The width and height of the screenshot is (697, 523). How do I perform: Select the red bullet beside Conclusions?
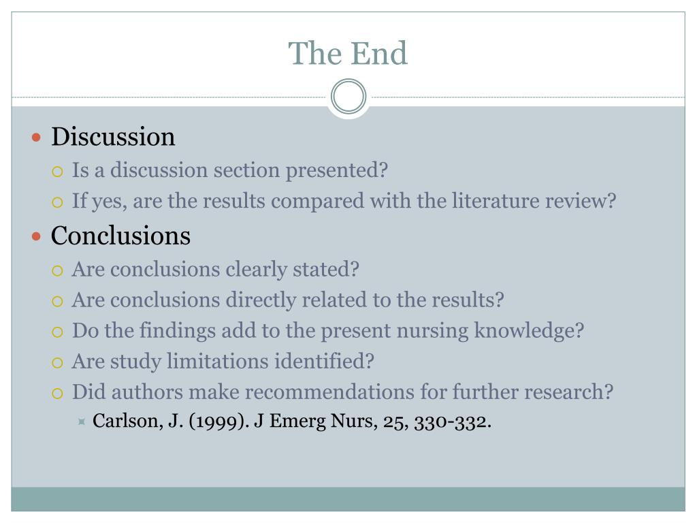coord(37,236)
